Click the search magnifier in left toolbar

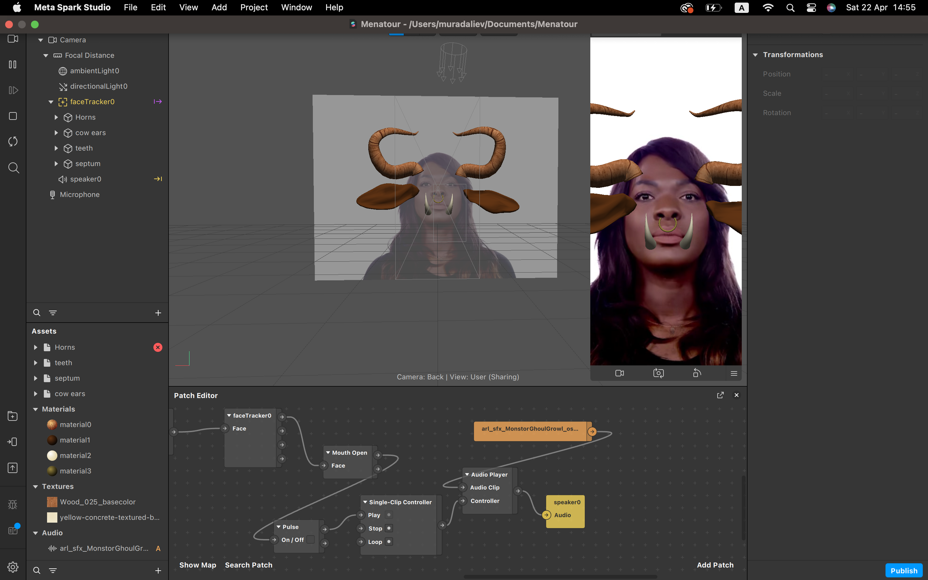(14, 168)
